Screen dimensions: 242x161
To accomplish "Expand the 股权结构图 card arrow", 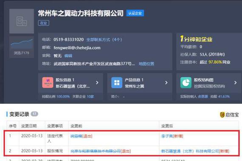I will coord(235,83).
